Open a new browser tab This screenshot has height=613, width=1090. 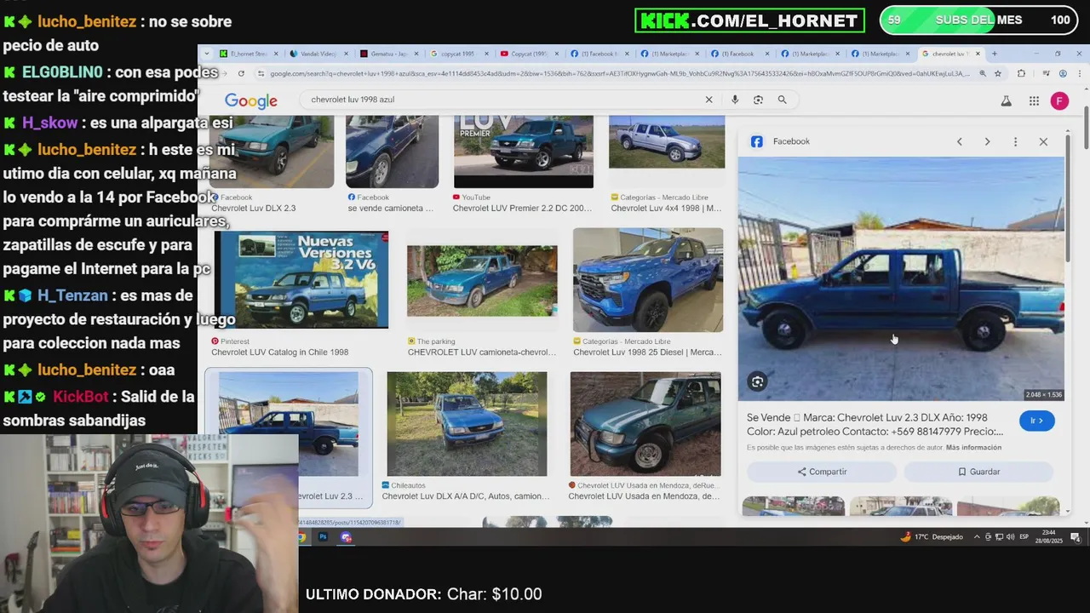coord(994,54)
